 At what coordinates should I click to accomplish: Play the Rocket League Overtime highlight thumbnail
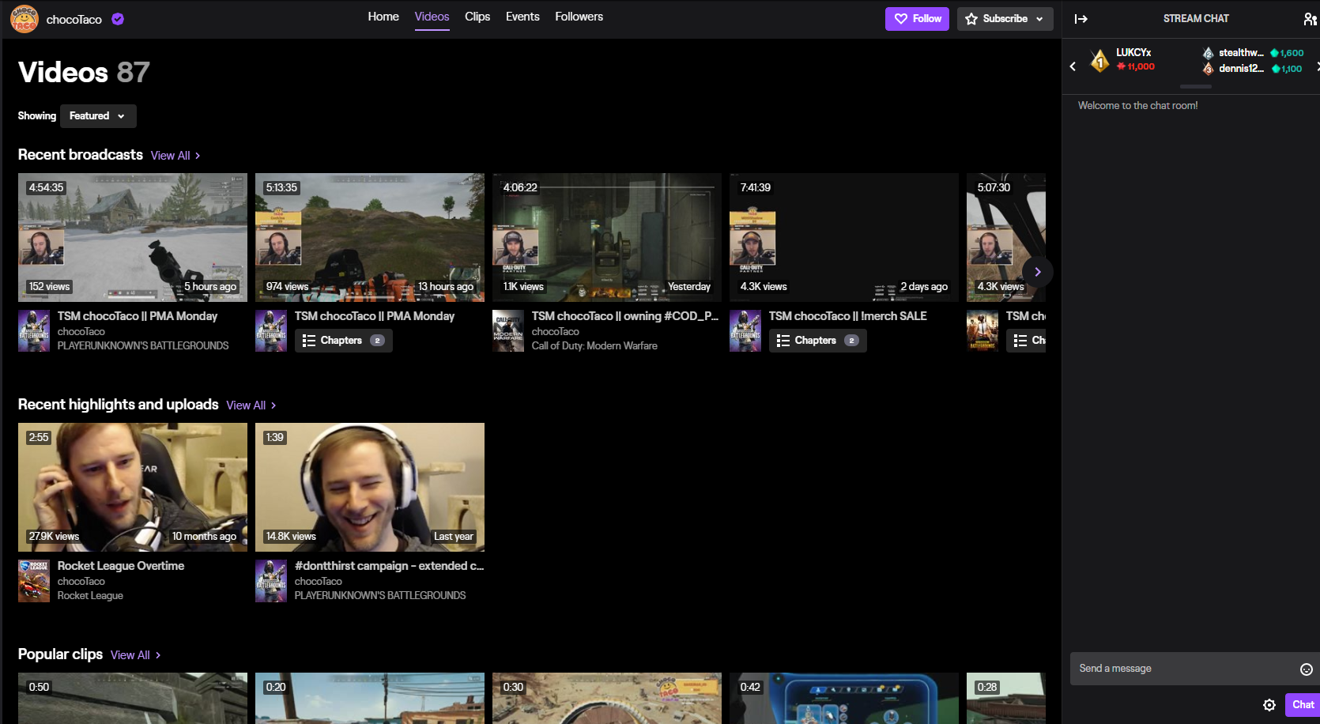point(133,487)
